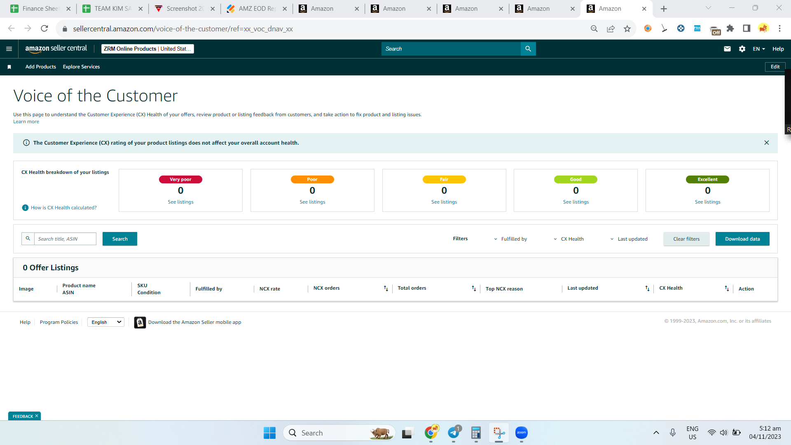Viewport: 791px width, 445px height.
Task: Click the magnifier button in top search bar
Action: click(x=528, y=49)
